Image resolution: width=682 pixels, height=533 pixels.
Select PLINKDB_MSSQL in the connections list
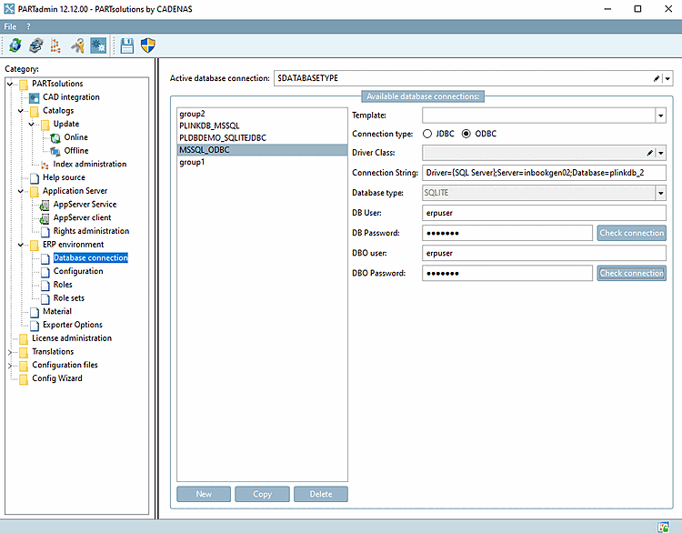pos(262,126)
